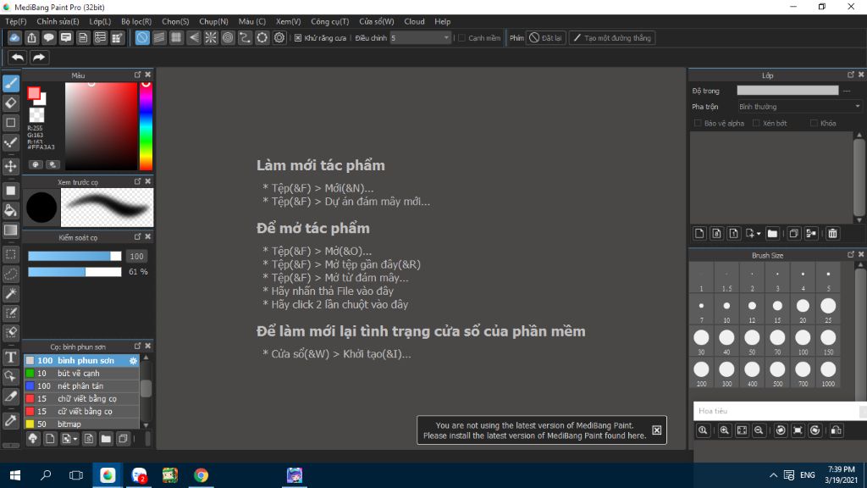Select brush size 25

pos(828,309)
